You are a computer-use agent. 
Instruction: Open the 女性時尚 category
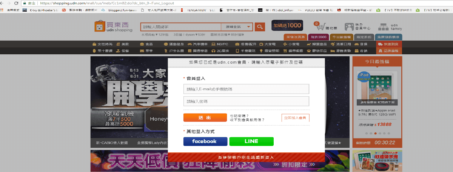(x=102, y=44)
